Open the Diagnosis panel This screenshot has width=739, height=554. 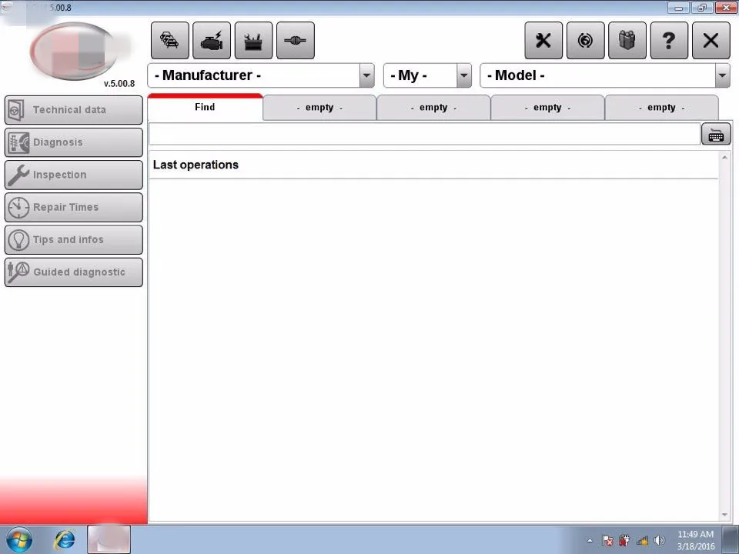point(73,142)
